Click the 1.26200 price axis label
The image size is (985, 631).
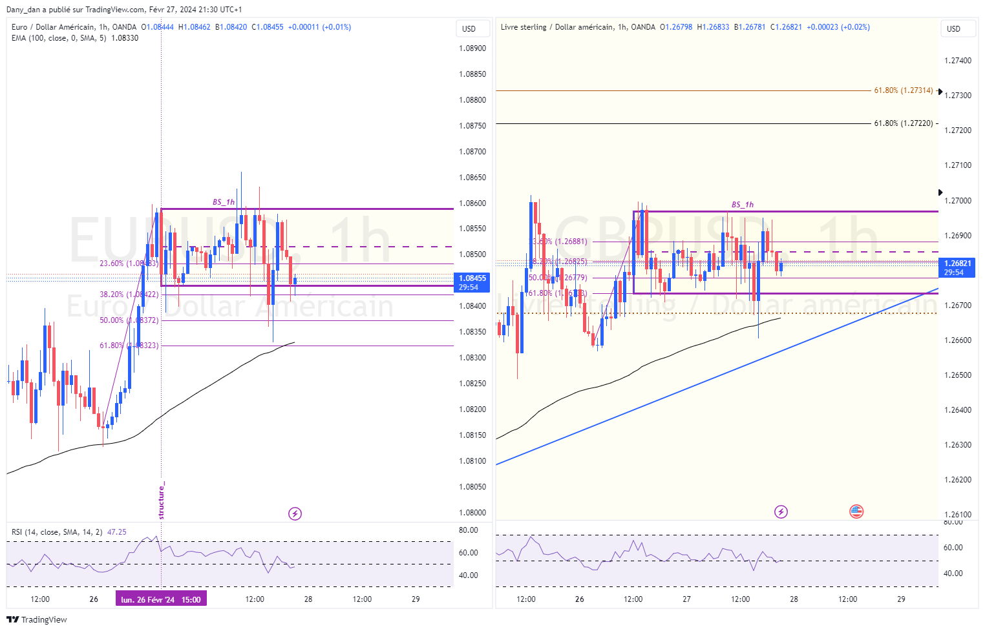pos(958,480)
